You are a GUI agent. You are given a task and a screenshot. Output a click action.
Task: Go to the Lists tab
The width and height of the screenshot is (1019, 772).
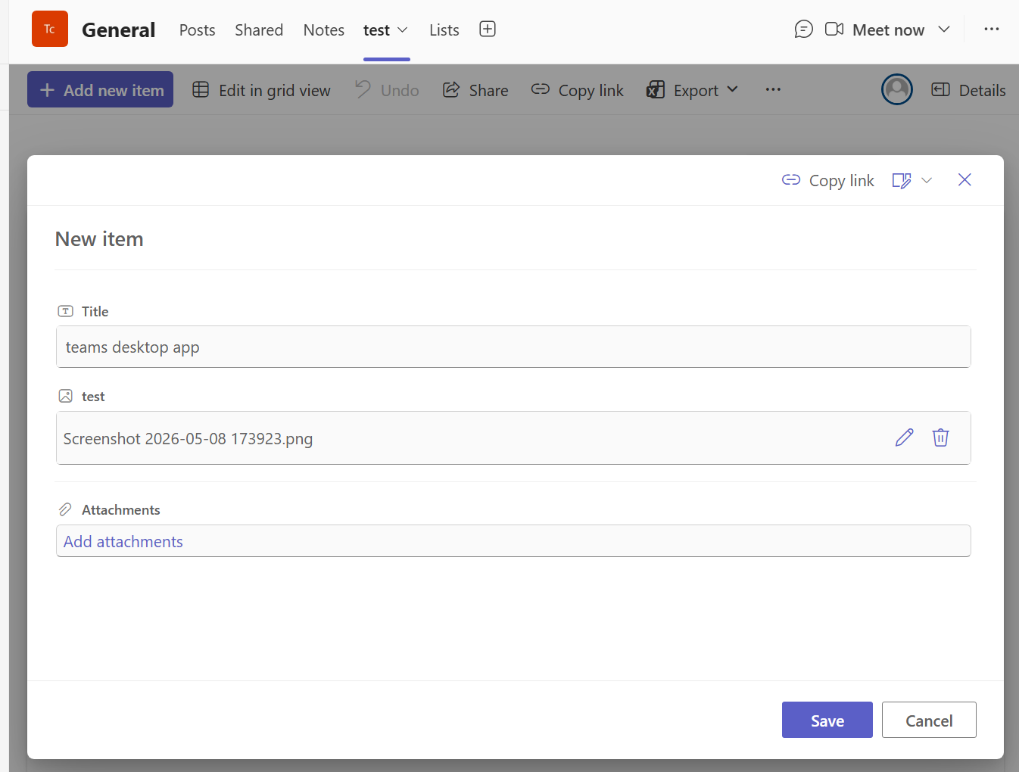[444, 30]
